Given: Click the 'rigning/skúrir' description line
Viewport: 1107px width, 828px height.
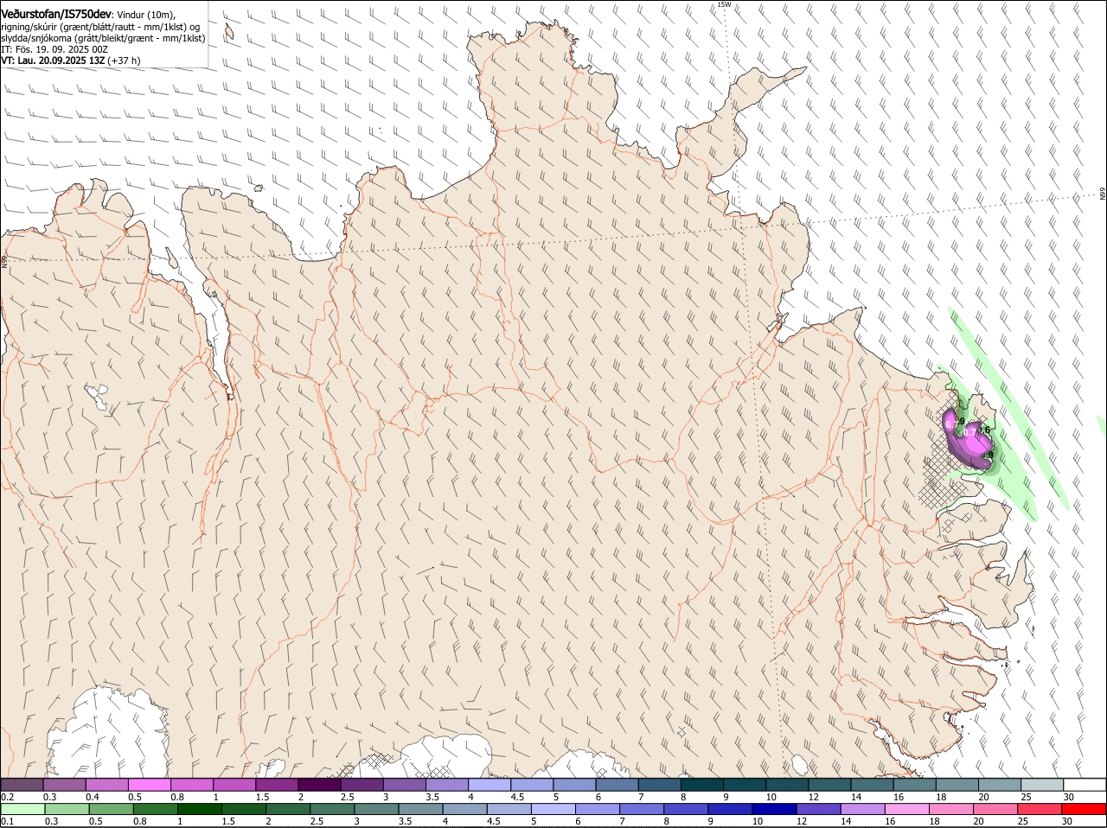Looking at the screenshot, I should 102,26.
